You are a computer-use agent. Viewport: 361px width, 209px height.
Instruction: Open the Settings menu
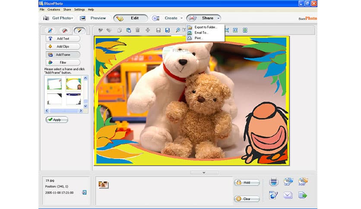point(79,9)
